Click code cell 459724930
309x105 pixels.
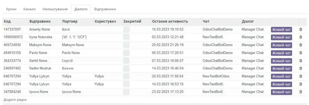(x=12, y=45)
